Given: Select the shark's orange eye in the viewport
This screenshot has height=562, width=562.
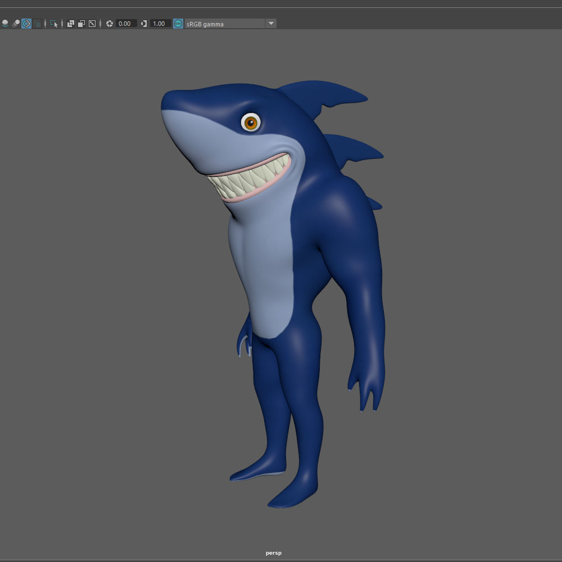Looking at the screenshot, I should (251, 123).
